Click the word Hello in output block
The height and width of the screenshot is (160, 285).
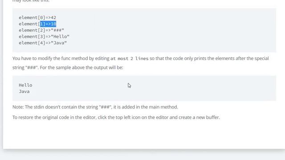tap(25, 85)
